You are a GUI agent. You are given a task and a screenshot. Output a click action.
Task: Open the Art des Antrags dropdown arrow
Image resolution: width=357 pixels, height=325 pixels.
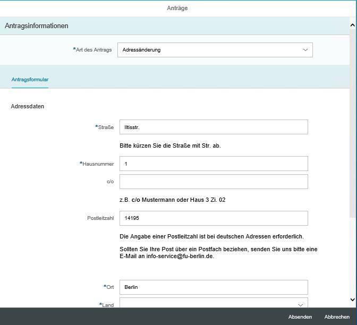[x=305, y=50]
